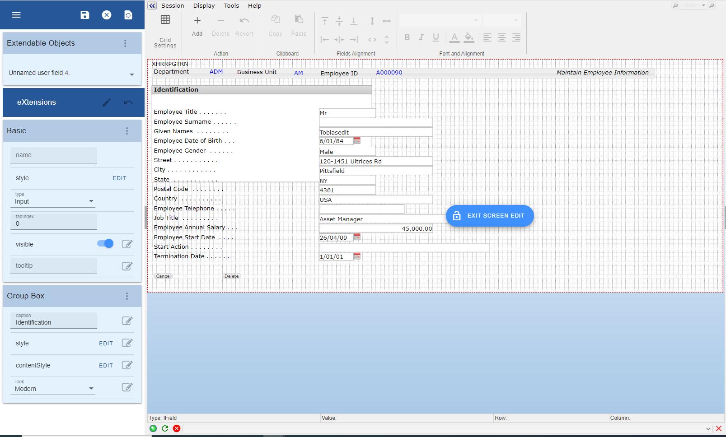Image resolution: width=726 pixels, height=437 pixels.
Task: Click the eXtensions pencil edit icon
Action: (x=107, y=102)
